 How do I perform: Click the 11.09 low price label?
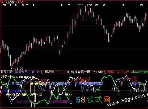[x=19, y=69]
